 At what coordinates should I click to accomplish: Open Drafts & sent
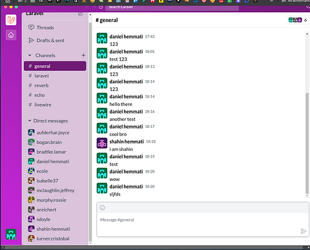pyautogui.click(x=46, y=41)
